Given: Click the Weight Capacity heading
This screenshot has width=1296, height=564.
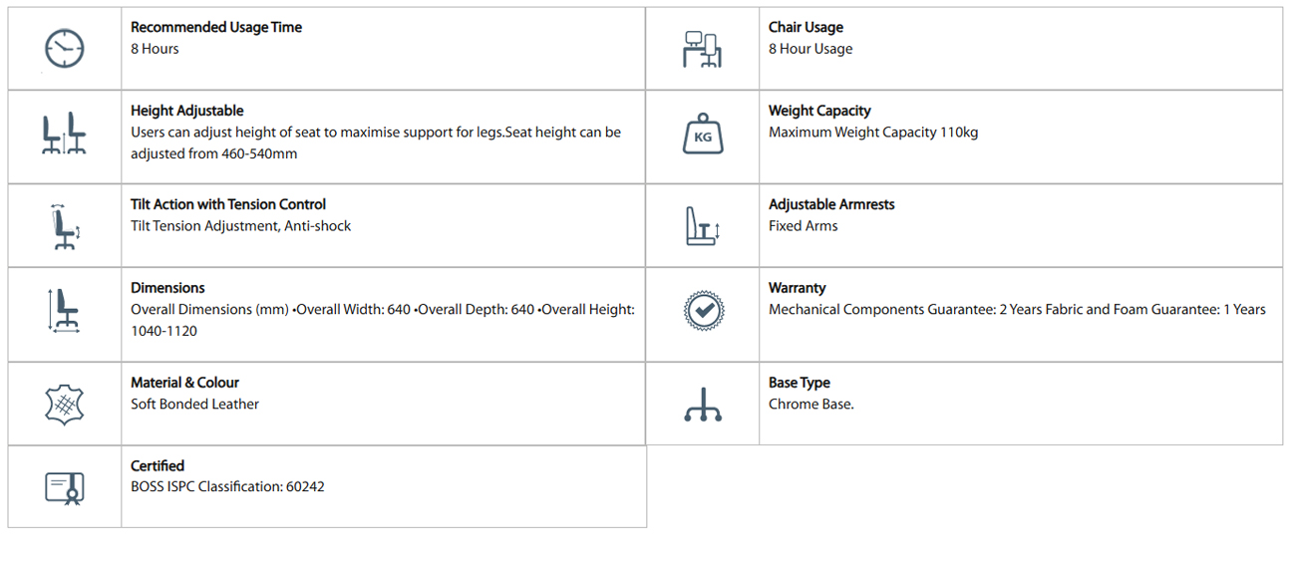Looking at the screenshot, I should tap(819, 111).
